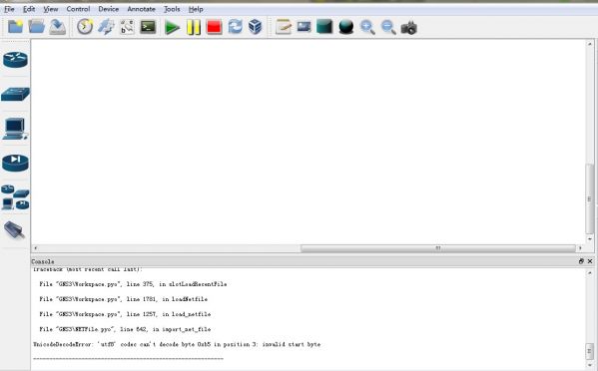Pause all devices using yellow pause icon
This screenshot has width=598, height=371.
coord(194,27)
